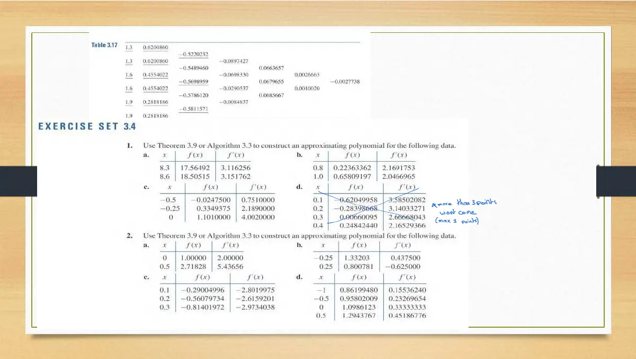Select f(x) value 0.800781
636x359 pixels.
tap(358, 266)
